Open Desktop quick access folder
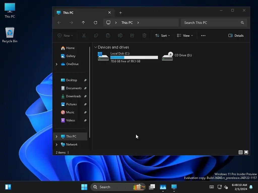Screen dimensions: 258x193 pyautogui.click(x=69, y=80)
